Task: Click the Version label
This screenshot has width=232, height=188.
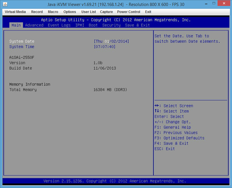Action: (x=17, y=63)
